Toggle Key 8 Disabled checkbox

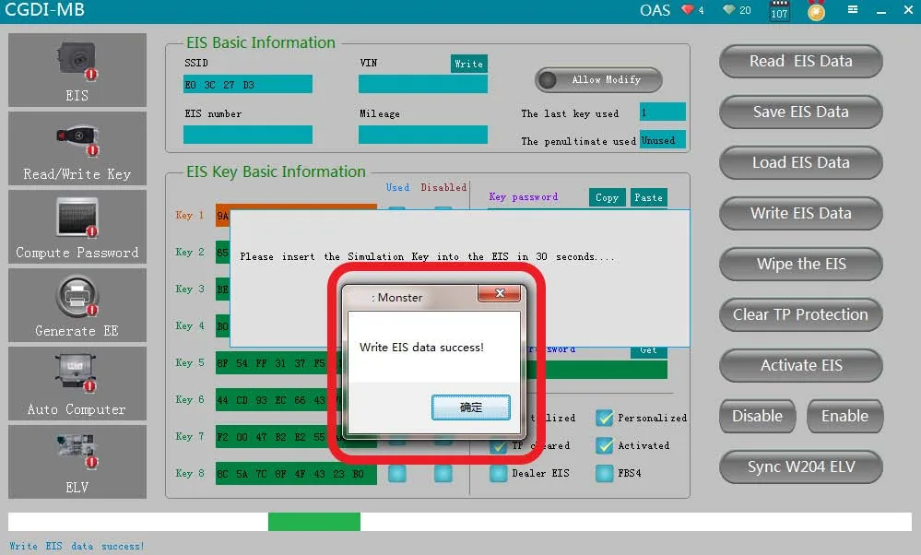click(443, 473)
